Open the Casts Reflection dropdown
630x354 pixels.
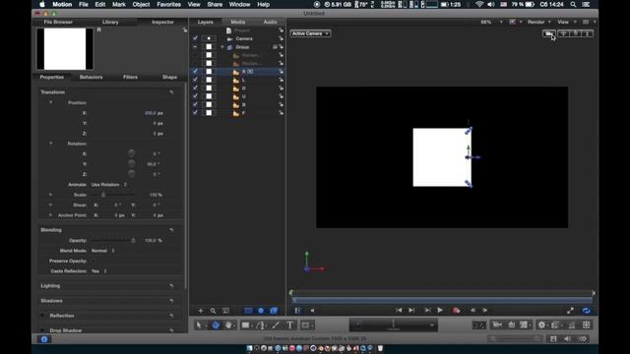(98, 271)
